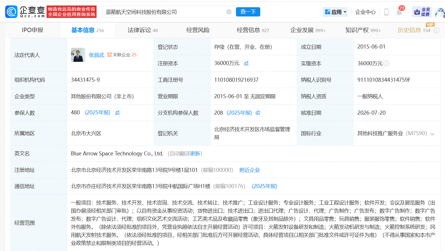Image resolution: width=445 pixels, height=251 pixels.
Task: Open (2025年报) link in 通信地址 row
Action: pos(264,186)
